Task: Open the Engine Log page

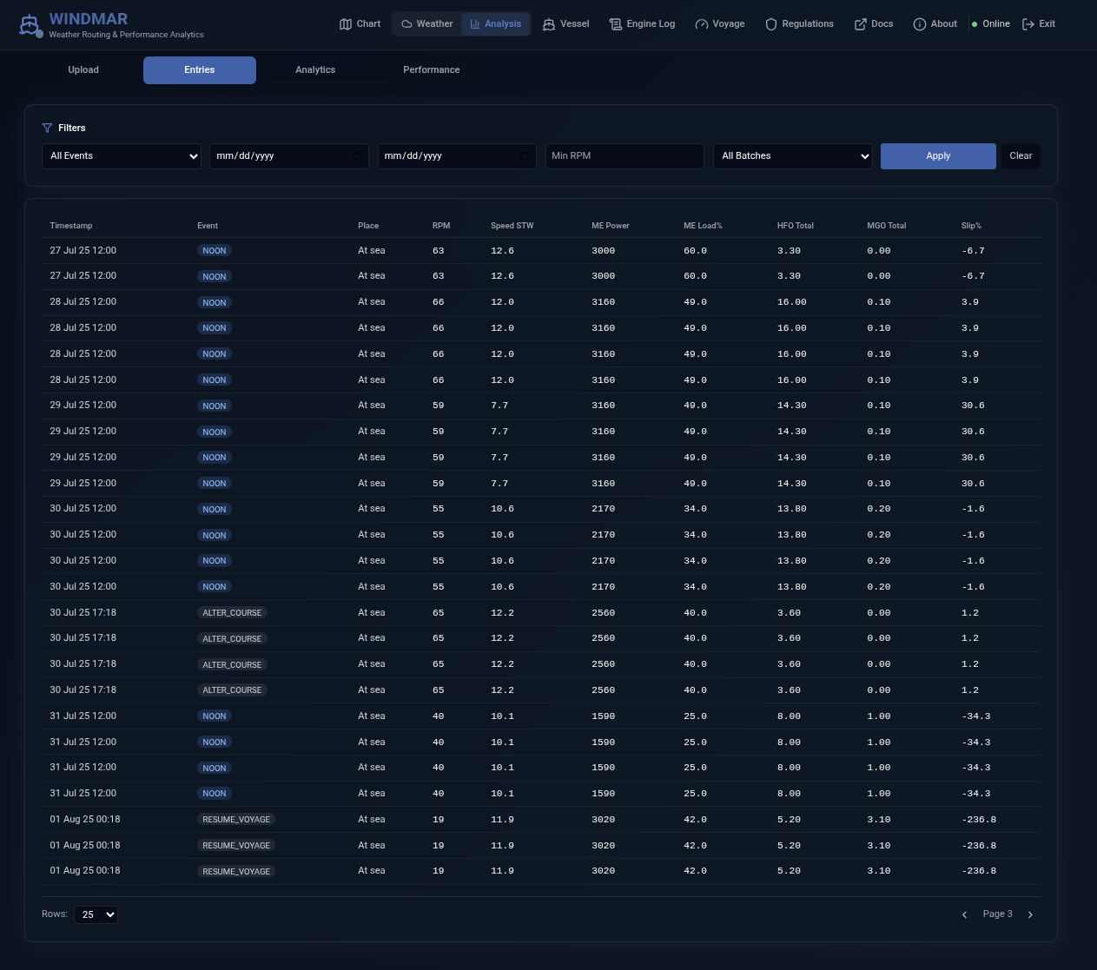Action: [x=642, y=24]
